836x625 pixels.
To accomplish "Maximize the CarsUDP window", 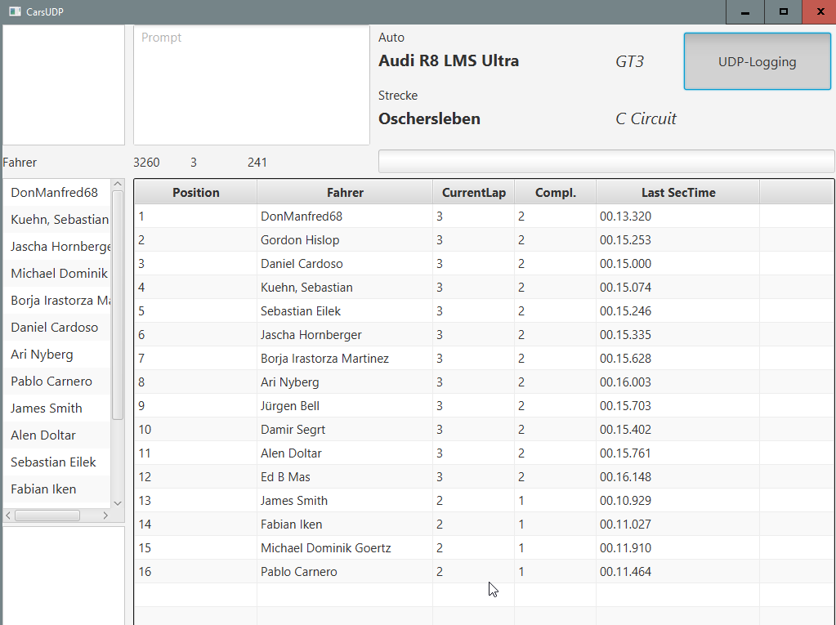I will coord(783,11).
